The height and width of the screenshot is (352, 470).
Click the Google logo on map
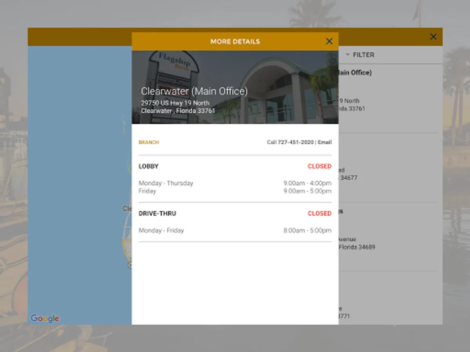coord(45,318)
